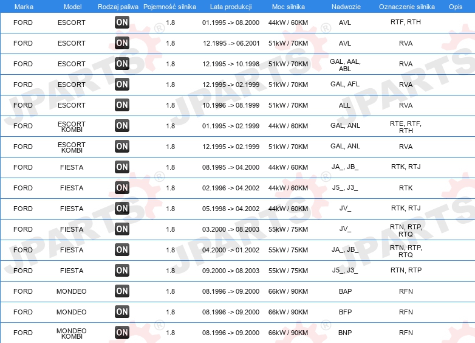Select the ON icon in the 09.2000 -> 08.2003 row
Viewport: 475px width, 343px height.
pyautogui.click(x=122, y=270)
